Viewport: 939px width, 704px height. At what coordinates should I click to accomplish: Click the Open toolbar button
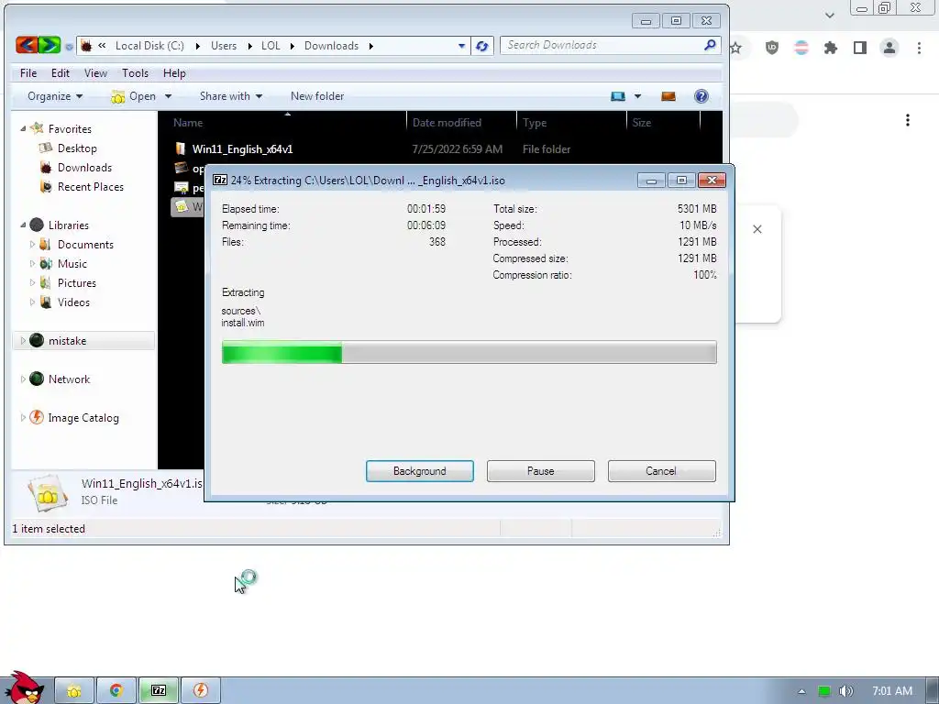pos(134,96)
